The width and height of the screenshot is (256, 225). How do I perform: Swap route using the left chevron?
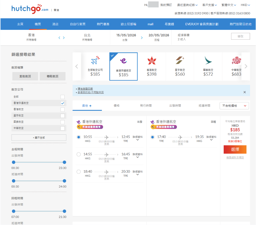click(x=59, y=38)
